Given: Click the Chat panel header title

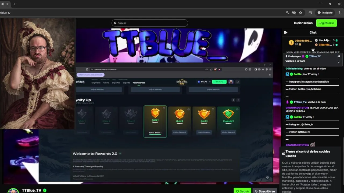Looking at the screenshot, I should (313, 32).
